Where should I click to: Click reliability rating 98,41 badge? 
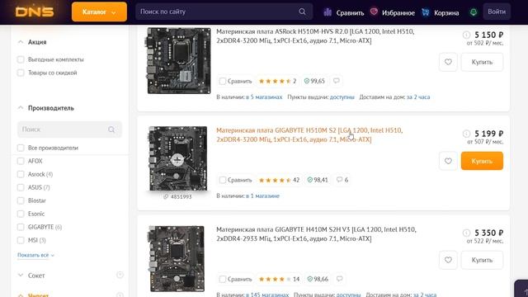pyautogui.click(x=318, y=180)
